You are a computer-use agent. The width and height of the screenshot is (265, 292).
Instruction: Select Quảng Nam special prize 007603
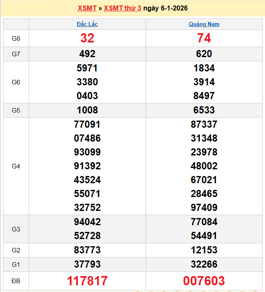204,281
